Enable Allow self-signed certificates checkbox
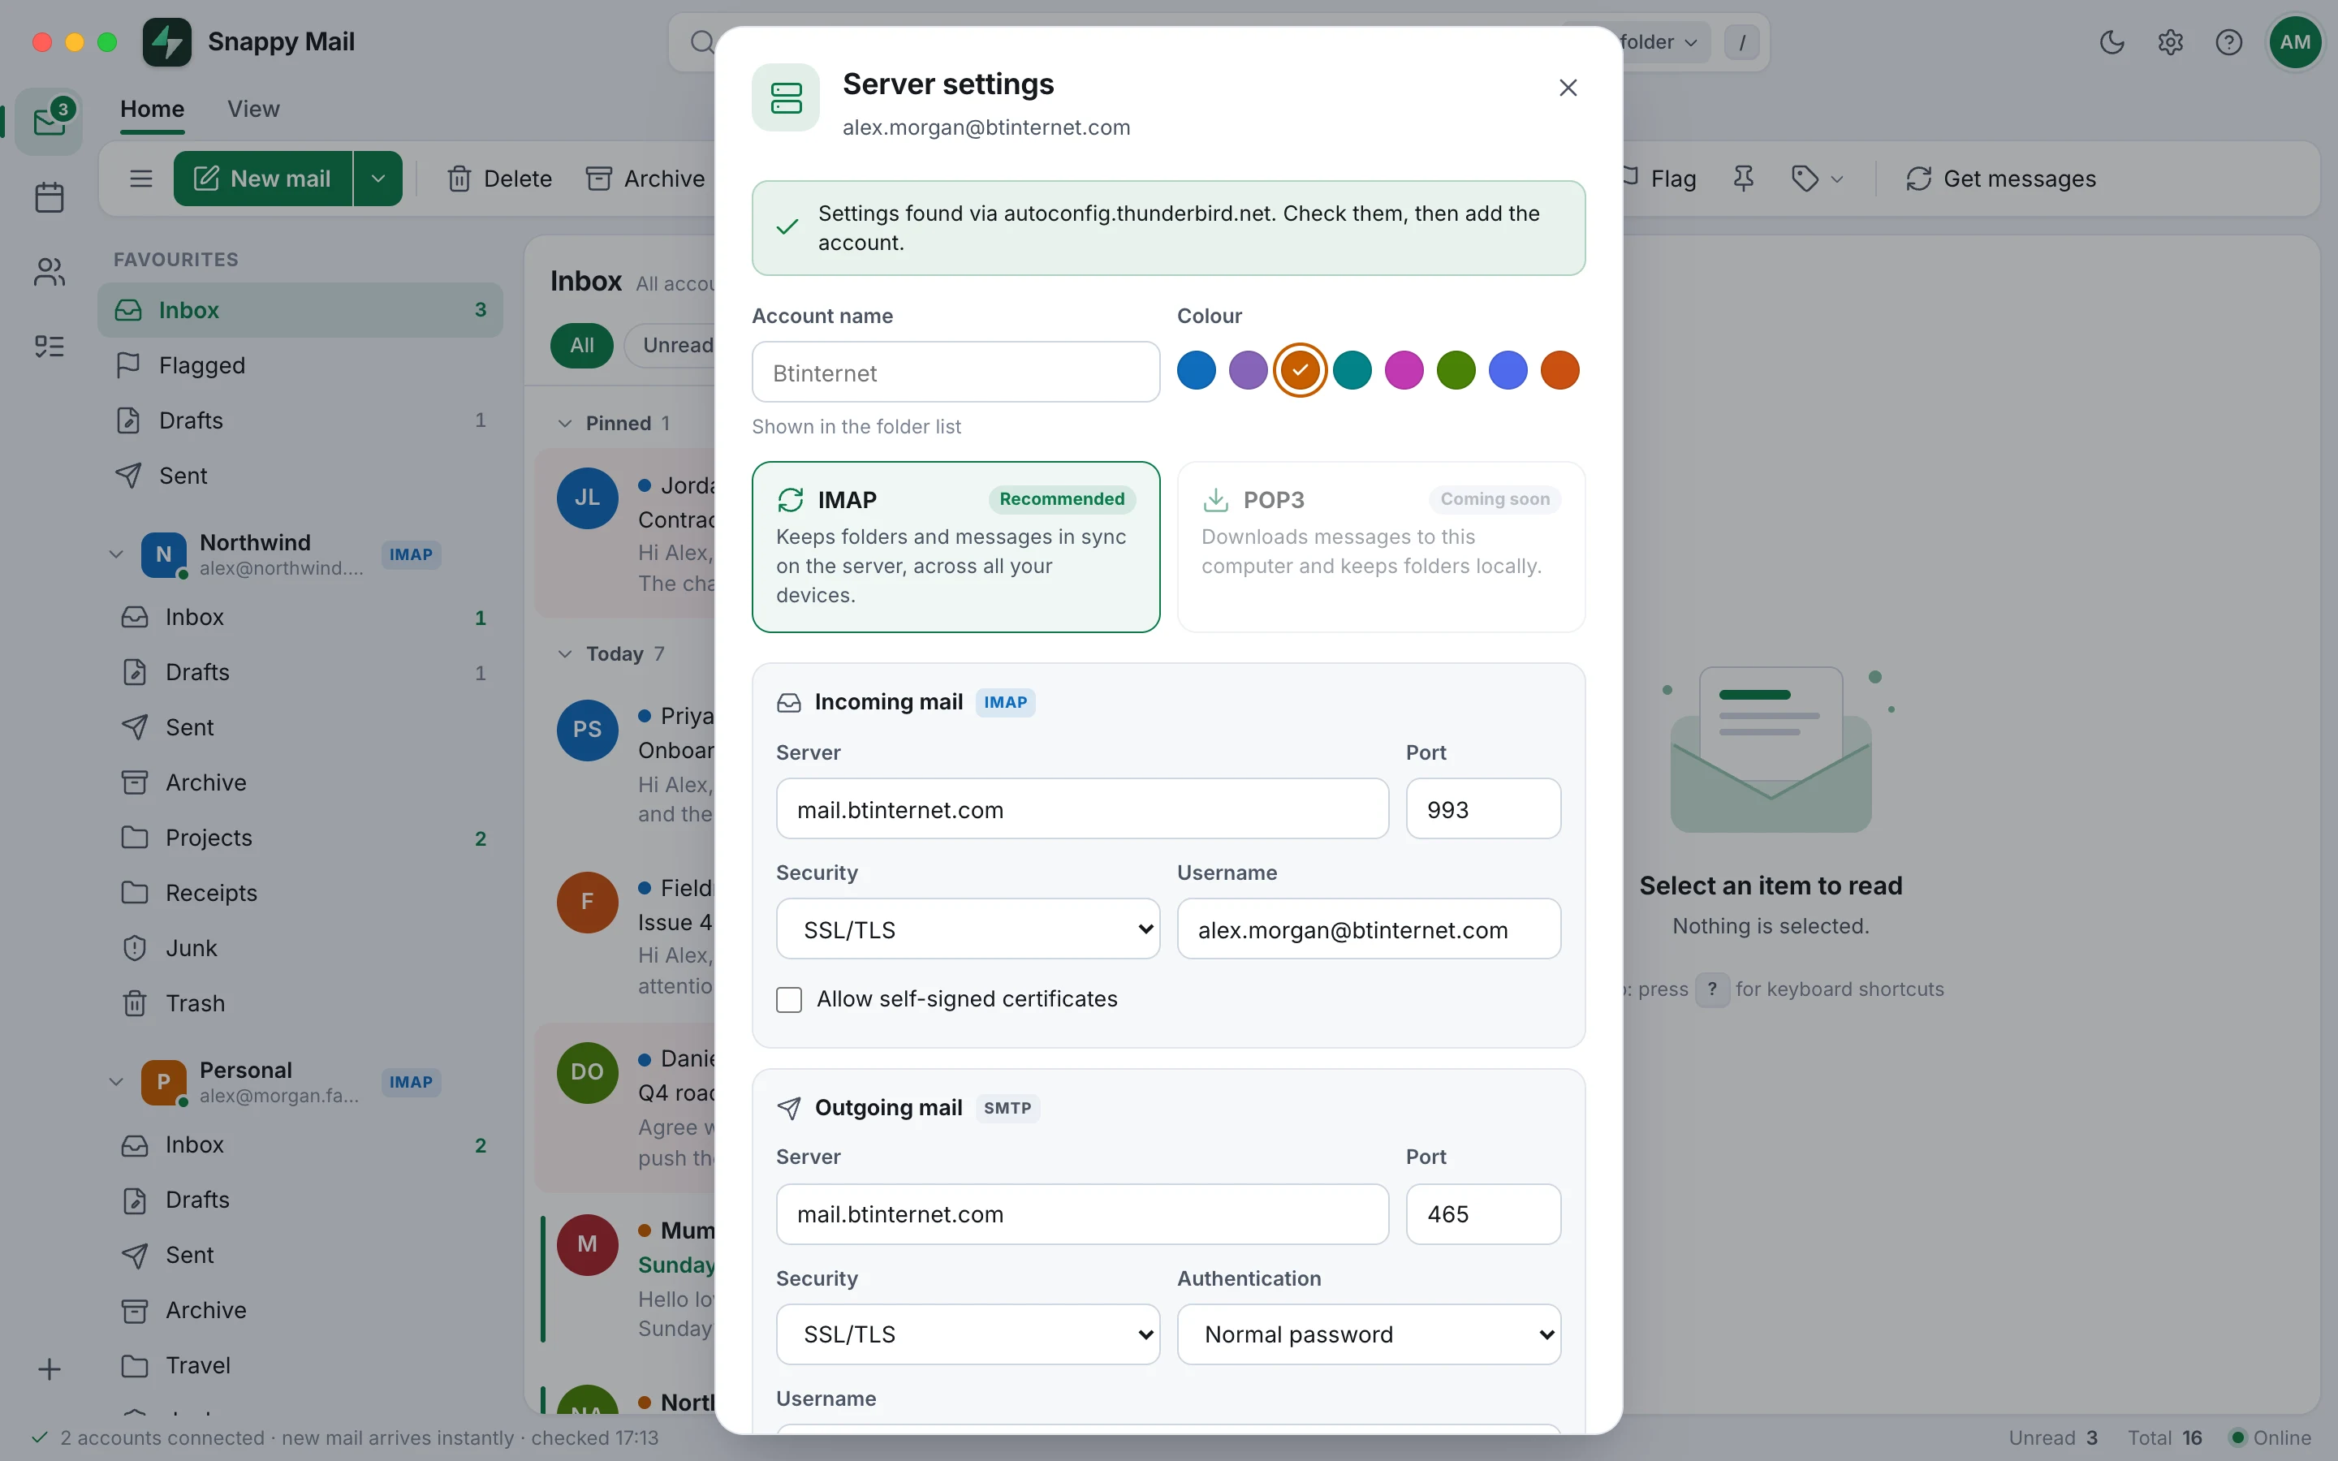 tap(789, 999)
